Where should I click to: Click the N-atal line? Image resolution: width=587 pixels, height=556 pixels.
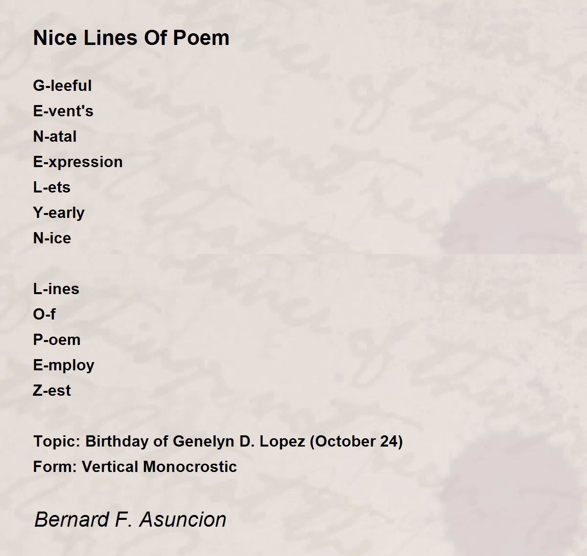coord(55,136)
